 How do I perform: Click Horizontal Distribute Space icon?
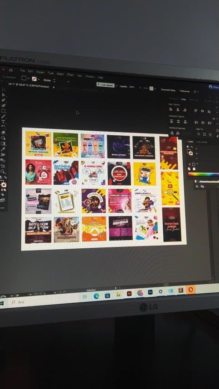[x=178, y=133]
